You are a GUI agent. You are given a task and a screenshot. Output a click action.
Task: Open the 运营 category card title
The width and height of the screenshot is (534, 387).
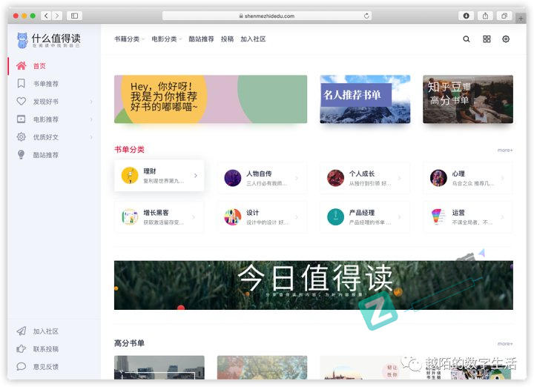(x=458, y=213)
